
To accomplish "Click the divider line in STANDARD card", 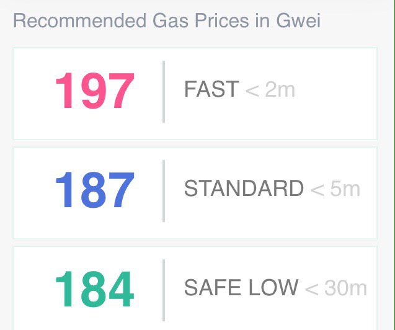I will [164, 190].
